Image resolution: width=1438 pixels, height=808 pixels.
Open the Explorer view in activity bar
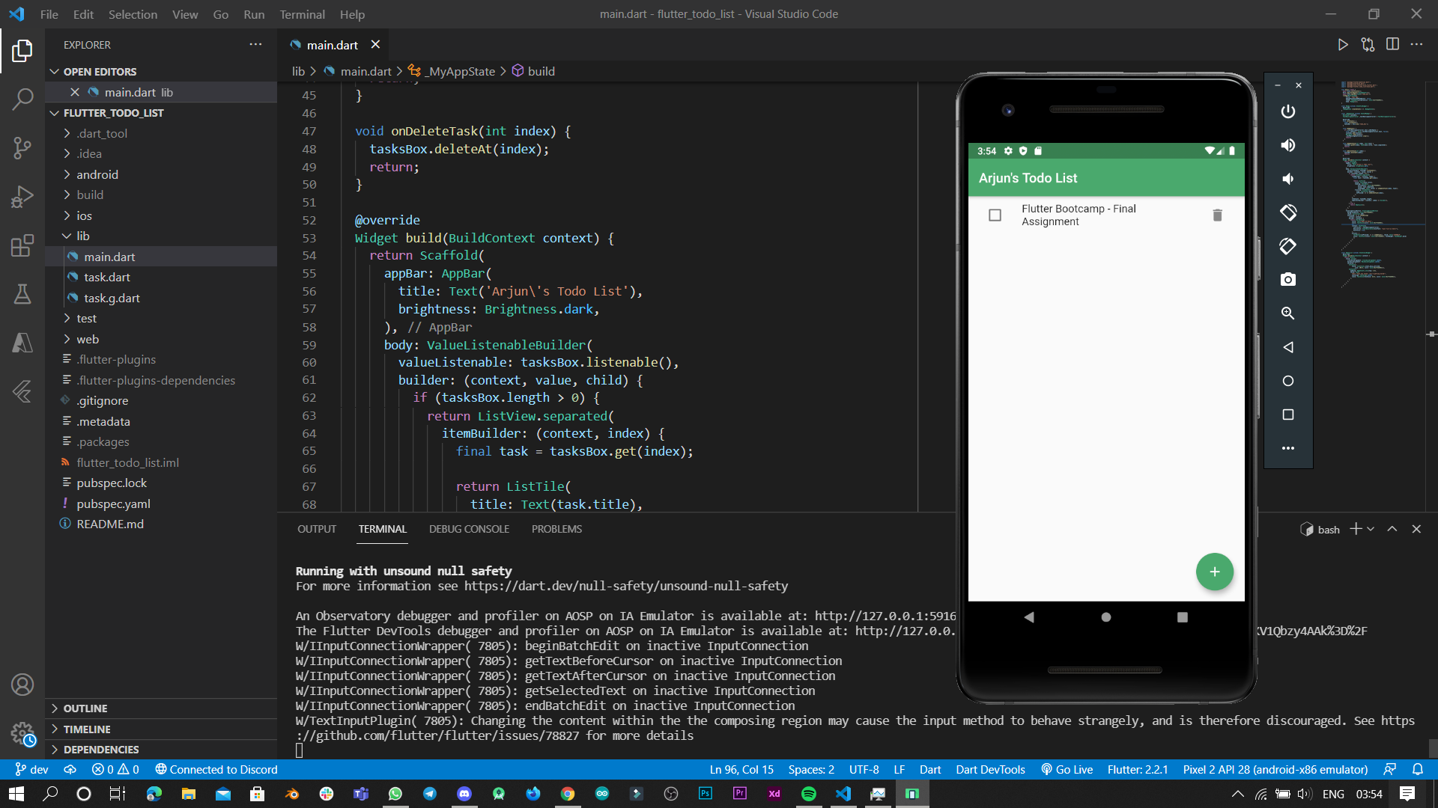click(x=22, y=51)
